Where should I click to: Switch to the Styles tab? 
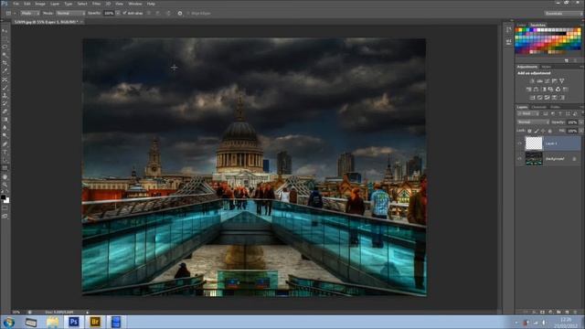click(547, 67)
